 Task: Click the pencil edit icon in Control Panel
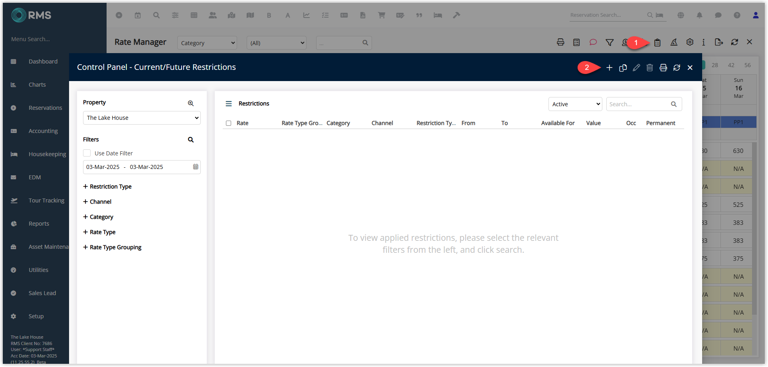pos(636,68)
